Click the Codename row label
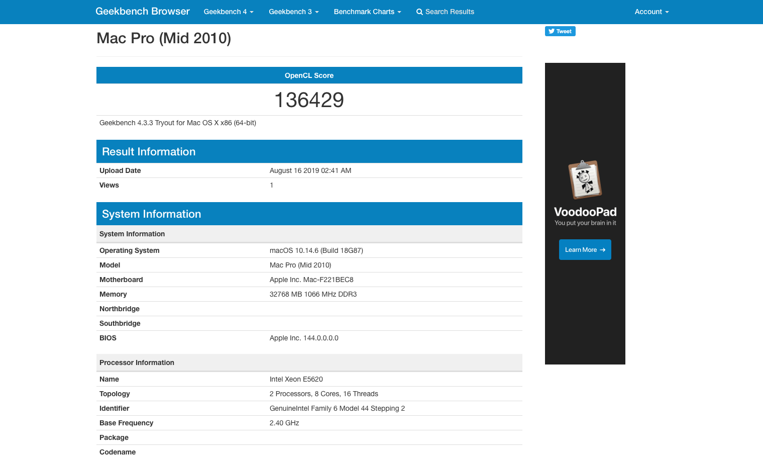Image resolution: width=763 pixels, height=456 pixels. tap(118, 452)
